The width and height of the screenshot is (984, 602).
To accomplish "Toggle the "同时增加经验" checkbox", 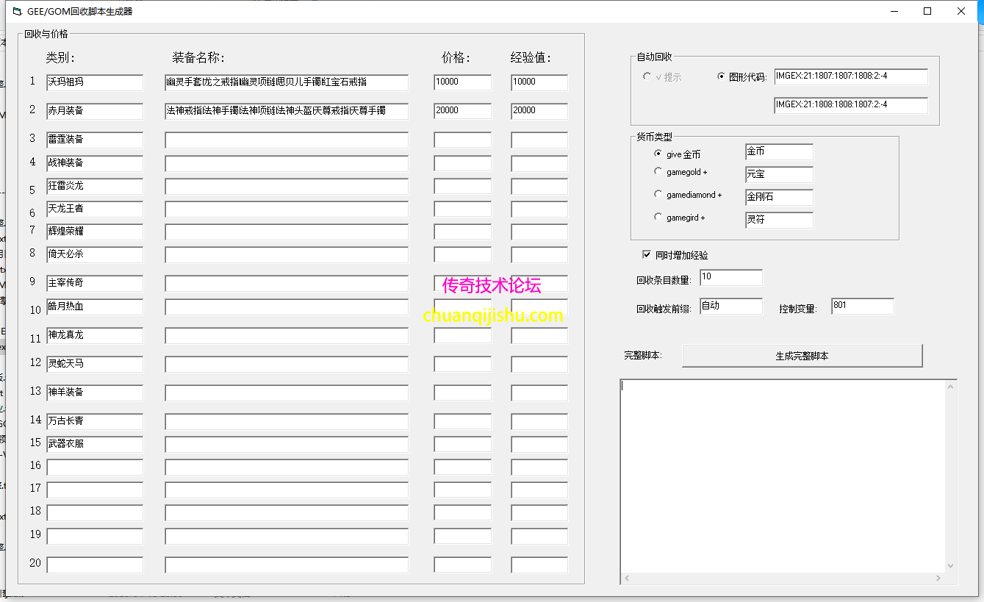I will pyautogui.click(x=646, y=255).
